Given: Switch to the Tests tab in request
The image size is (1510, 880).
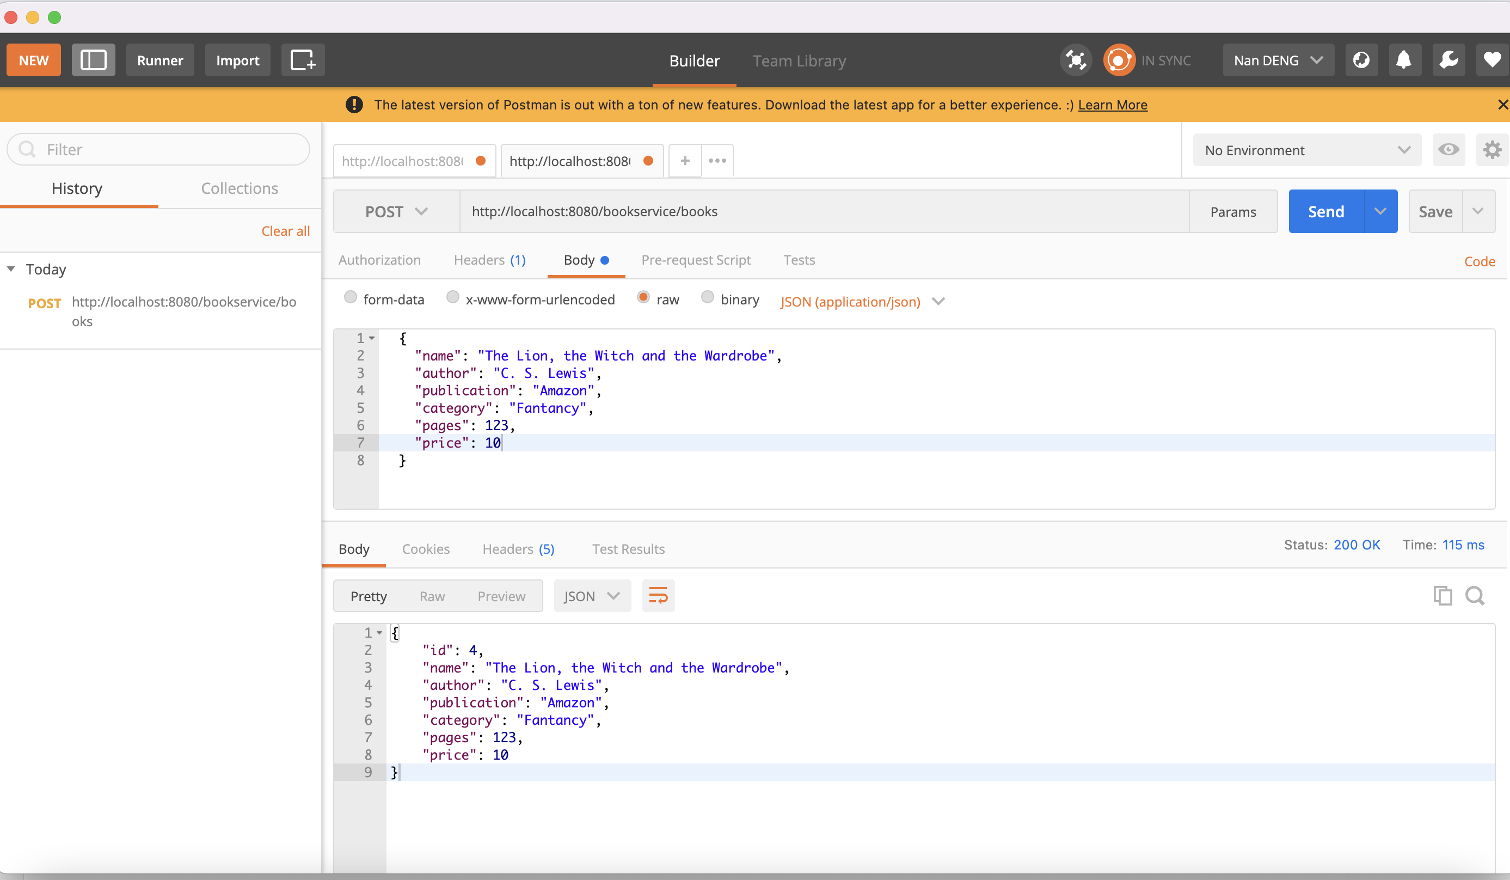Looking at the screenshot, I should pyautogui.click(x=798, y=260).
